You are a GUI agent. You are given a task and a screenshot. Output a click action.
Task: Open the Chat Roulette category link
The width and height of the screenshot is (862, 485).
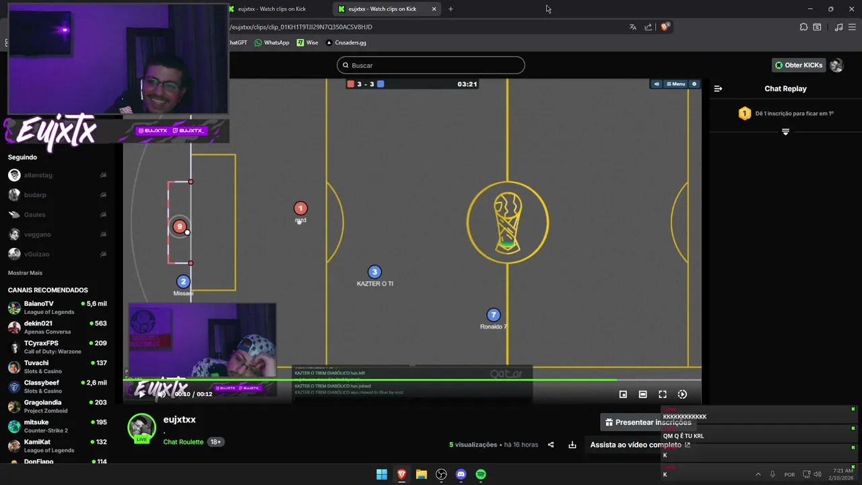tap(183, 442)
